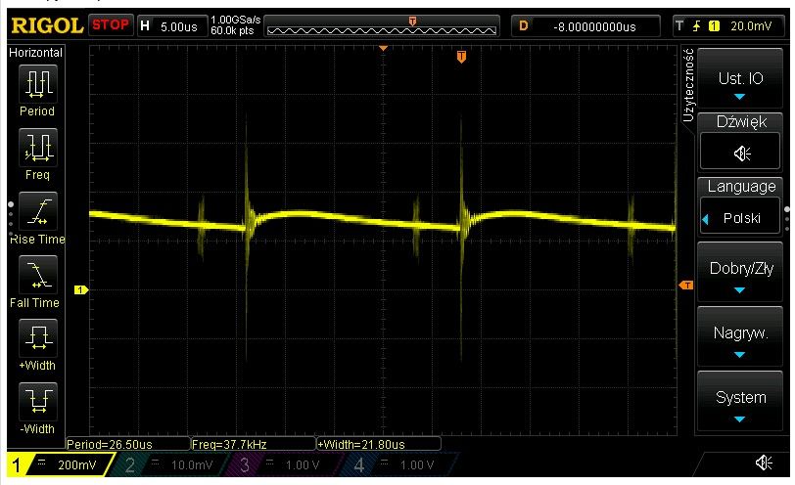Click the Freq=37.7kHz measurement readout
The height and width of the screenshot is (485, 795).
pyautogui.click(x=253, y=444)
